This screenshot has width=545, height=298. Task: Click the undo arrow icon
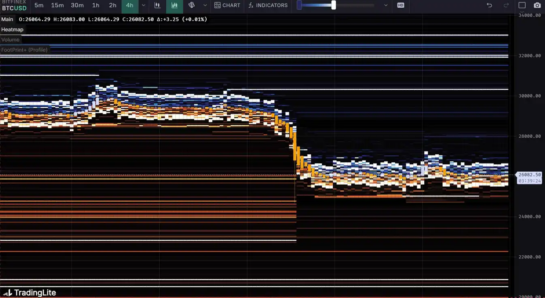tap(489, 5)
